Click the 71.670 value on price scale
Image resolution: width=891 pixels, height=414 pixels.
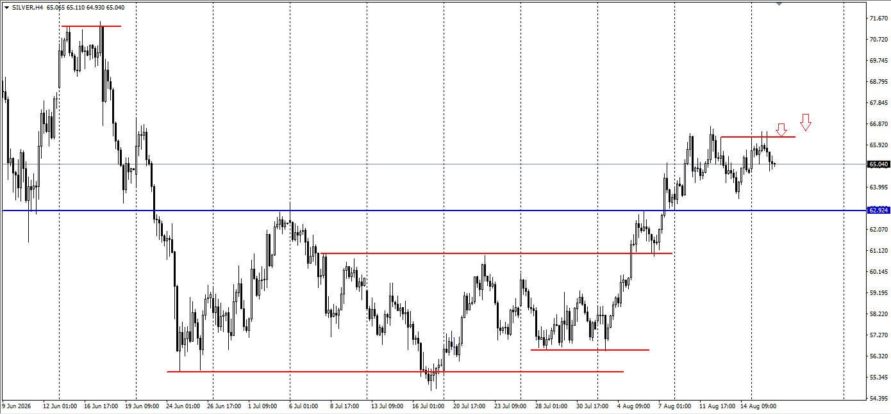pos(878,18)
